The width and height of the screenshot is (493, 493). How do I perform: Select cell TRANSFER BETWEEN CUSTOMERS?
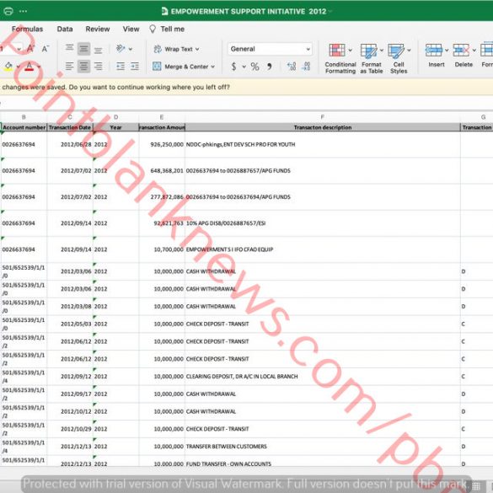click(323, 447)
